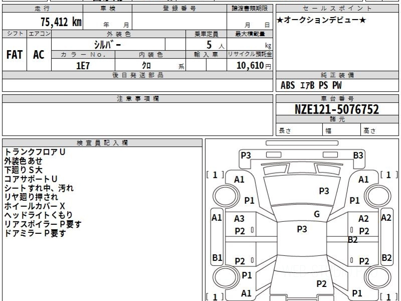Click the 諸元 header
401x301 pixels.
pyautogui.click(x=337, y=119)
